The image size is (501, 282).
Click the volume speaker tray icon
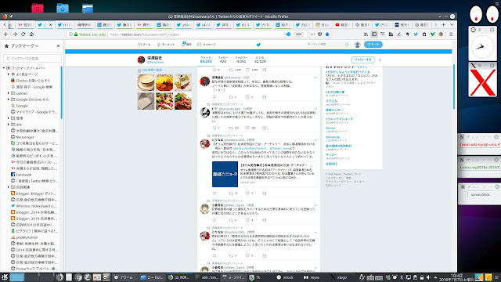pos(428,277)
